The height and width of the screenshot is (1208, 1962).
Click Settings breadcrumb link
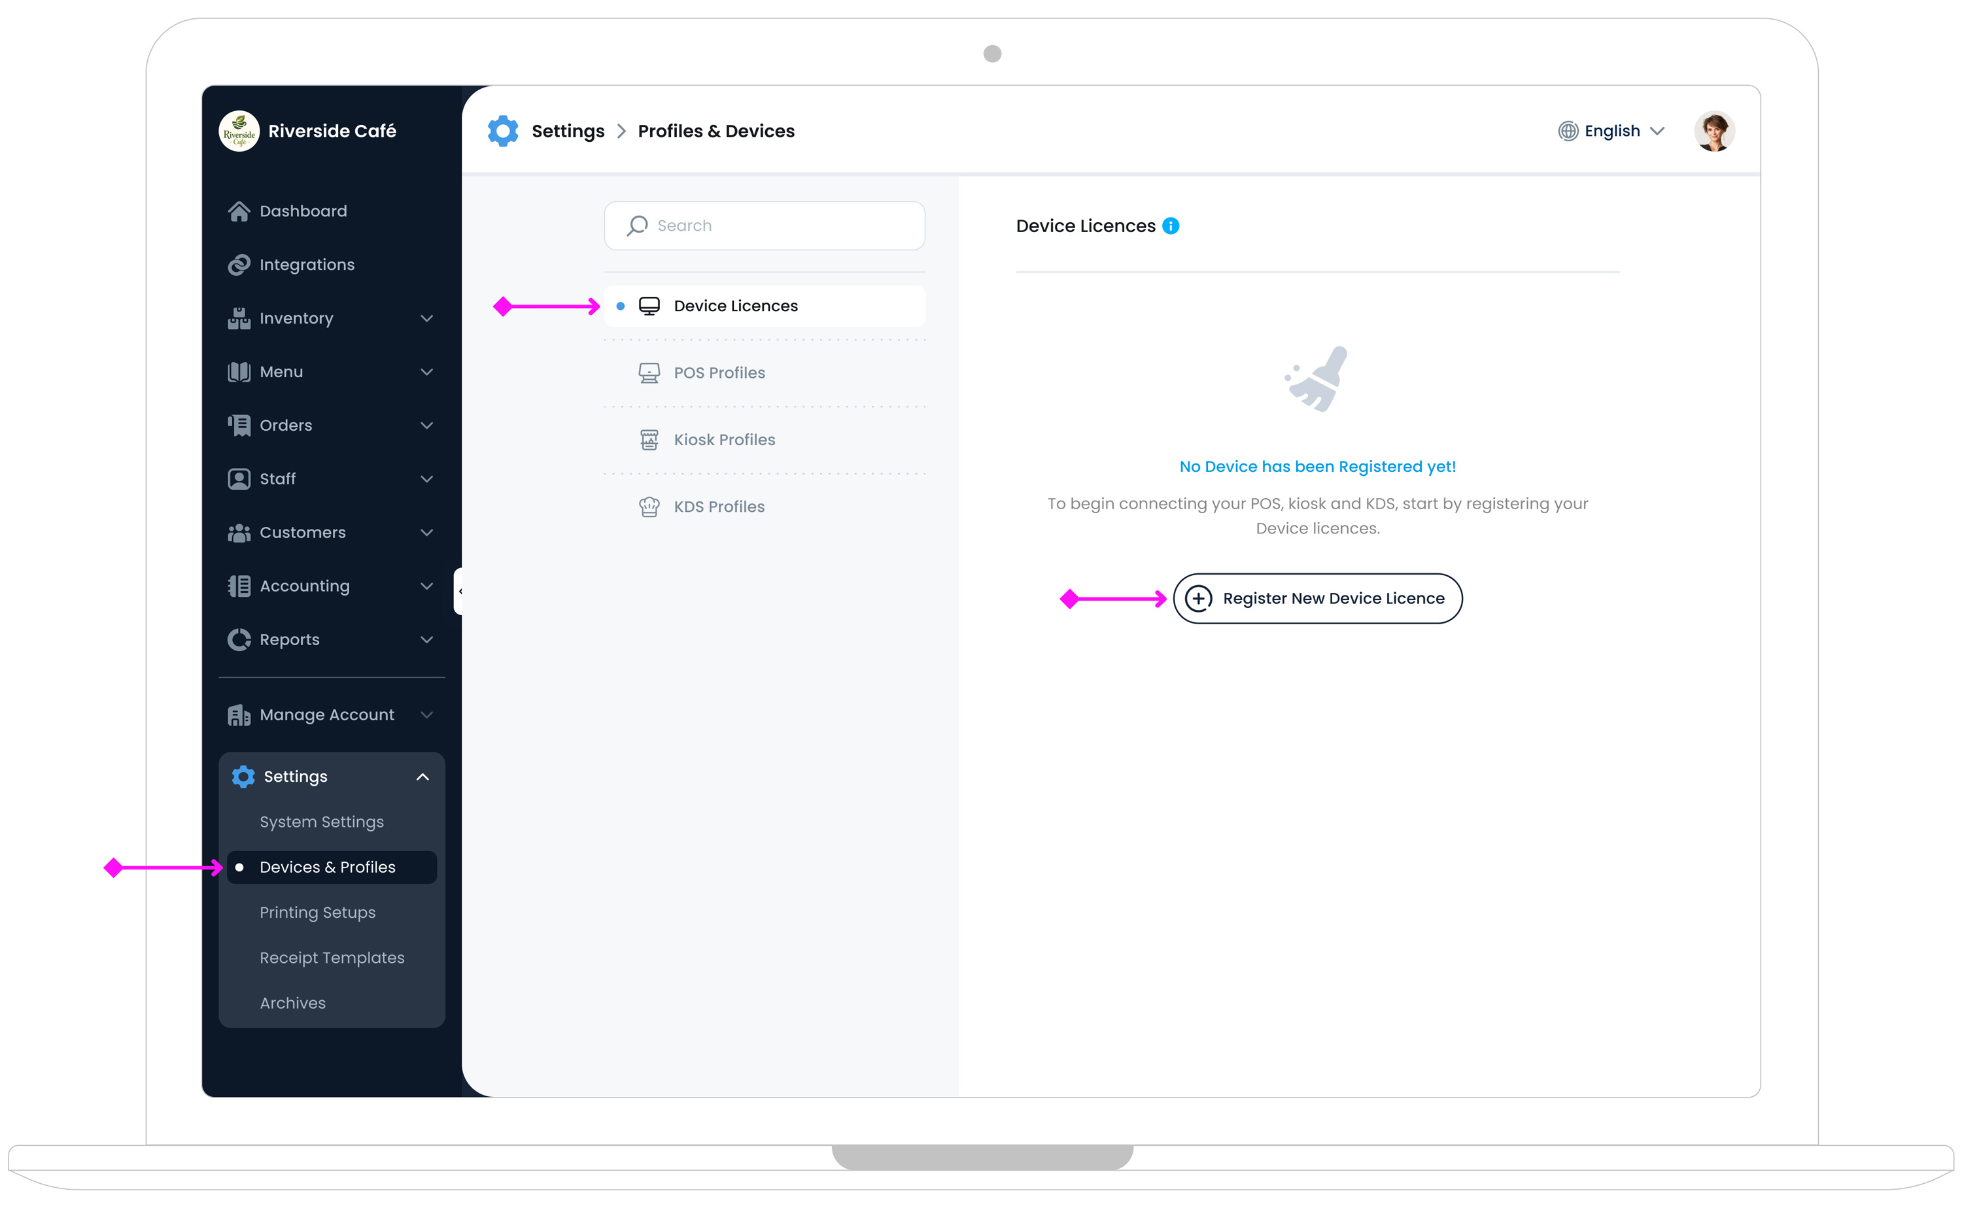click(x=568, y=131)
